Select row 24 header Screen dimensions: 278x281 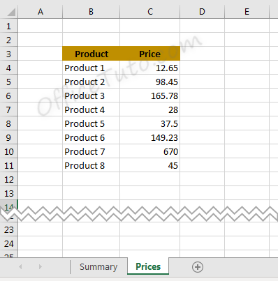[x=8, y=243]
